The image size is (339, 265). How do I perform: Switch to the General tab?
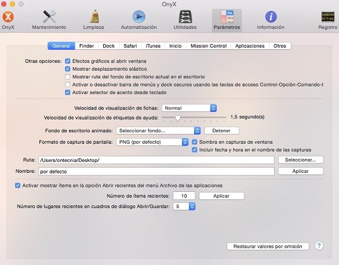pyautogui.click(x=61, y=46)
